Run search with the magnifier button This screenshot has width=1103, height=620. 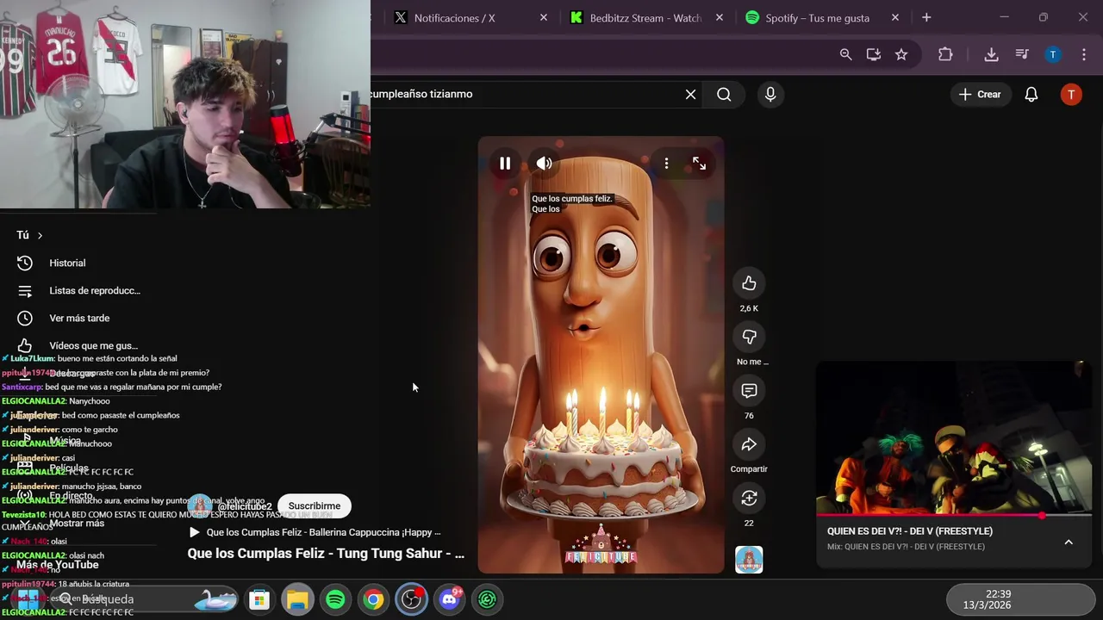tap(724, 94)
